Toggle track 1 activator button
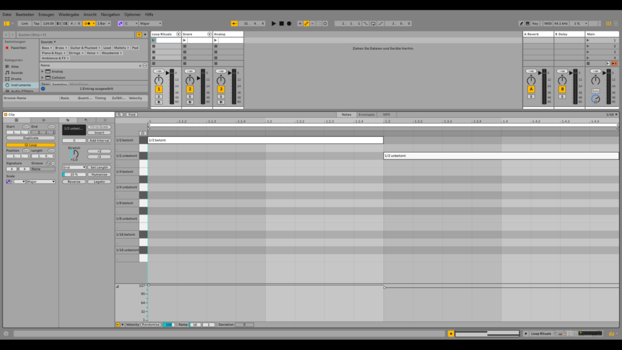Image resolution: width=622 pixels, height=350 pixels. coord(159,89)
